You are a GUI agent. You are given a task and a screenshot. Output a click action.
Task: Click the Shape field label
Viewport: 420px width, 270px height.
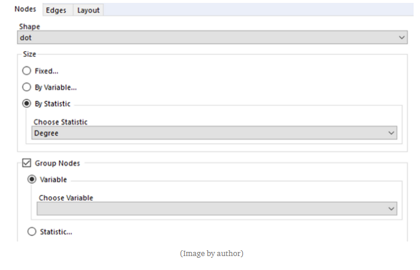(x=30, y=27)
